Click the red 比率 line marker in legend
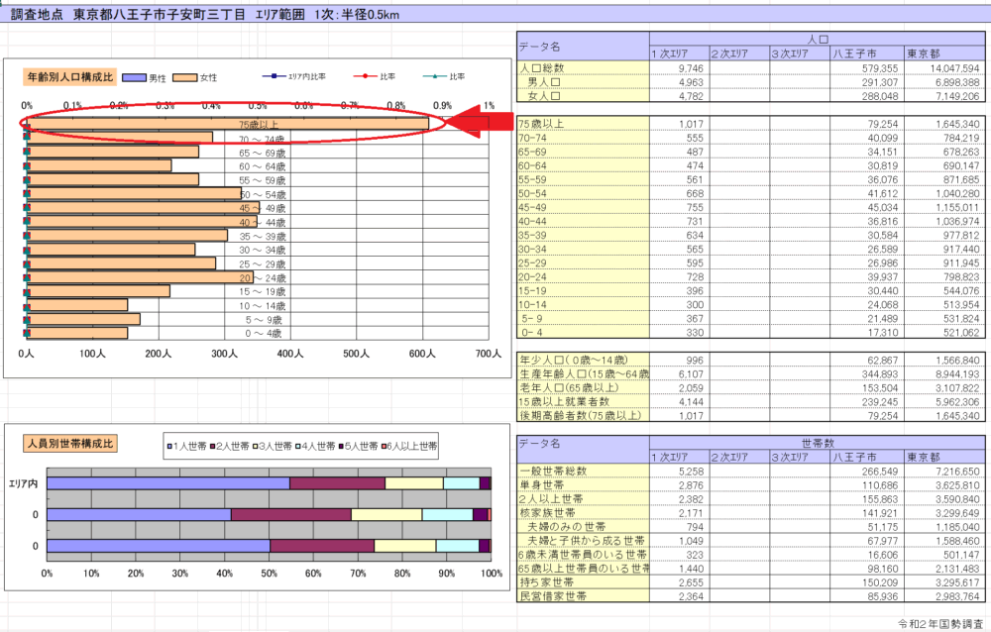Viewport: 991px width, 632px height. [x=366, y=76]
